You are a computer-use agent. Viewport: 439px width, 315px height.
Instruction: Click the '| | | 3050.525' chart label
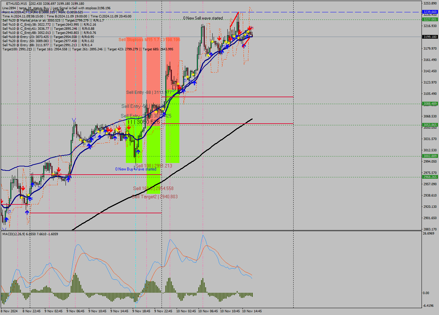pos(144,122)
